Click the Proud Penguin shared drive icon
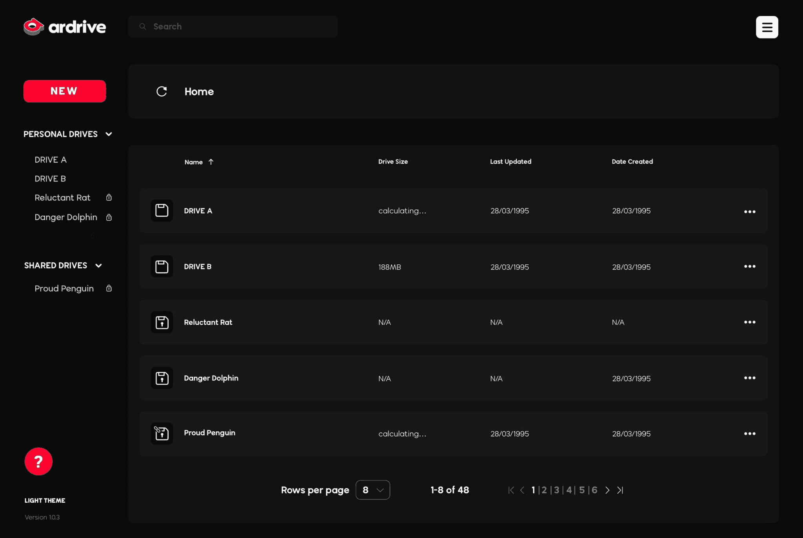 (x=162, y=433)
